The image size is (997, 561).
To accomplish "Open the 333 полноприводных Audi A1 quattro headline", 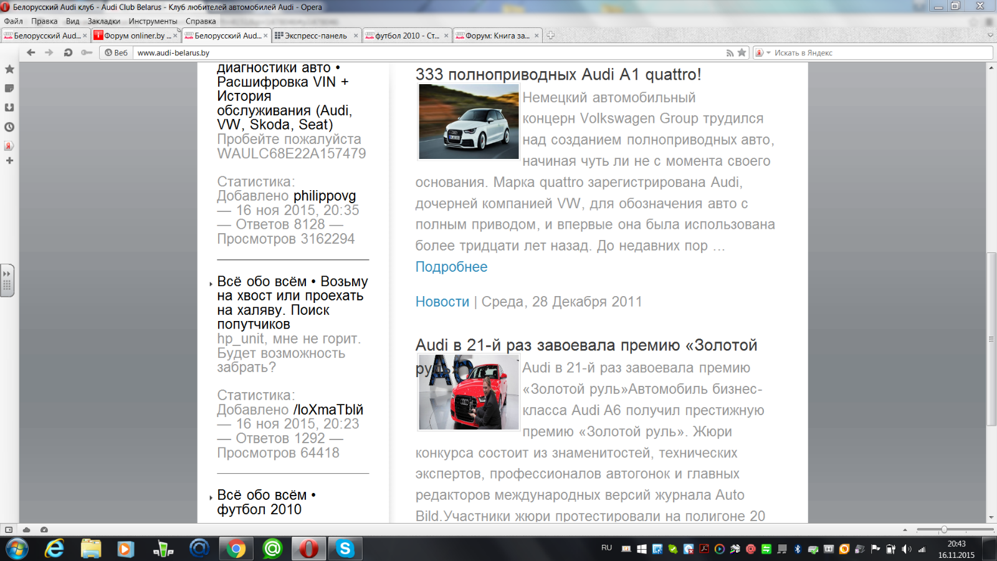I will pyautogui.click(x=558, y=75).
